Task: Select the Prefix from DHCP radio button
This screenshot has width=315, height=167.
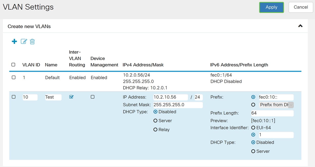Action: click(253, 105)
